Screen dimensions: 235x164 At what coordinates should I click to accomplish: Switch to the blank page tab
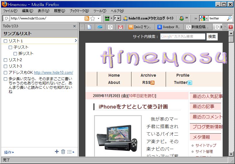[x=89, y=27]
